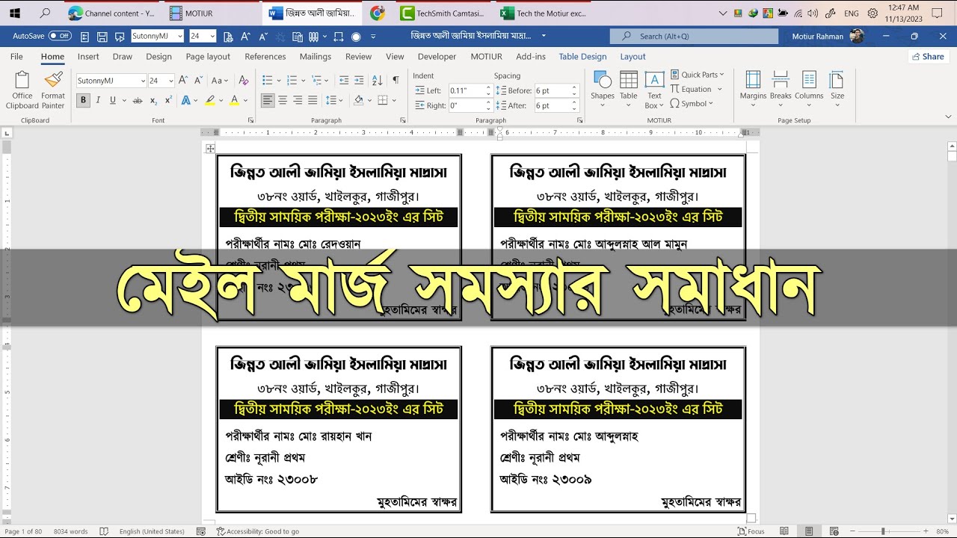
Task: Toggle italic formatting
Action: click(98, 100)
